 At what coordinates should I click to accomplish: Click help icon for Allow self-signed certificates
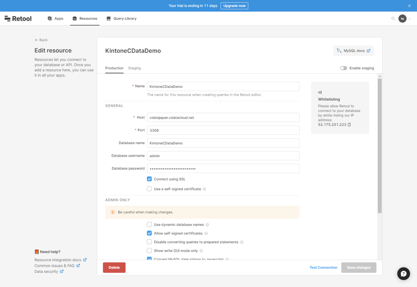point(206,233)
